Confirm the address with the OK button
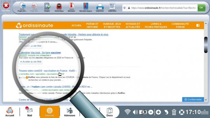210x118 pixels. coord(201,8)
